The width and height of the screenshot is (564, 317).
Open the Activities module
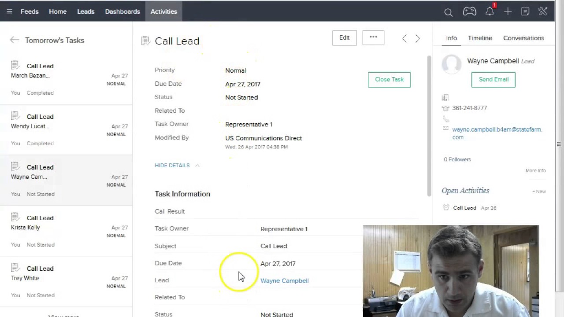click(164, 12)
